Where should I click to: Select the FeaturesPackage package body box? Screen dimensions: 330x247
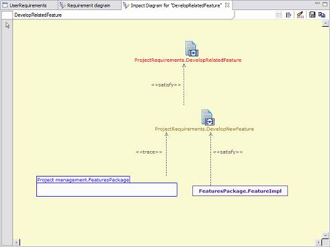(x=107, y=190)
